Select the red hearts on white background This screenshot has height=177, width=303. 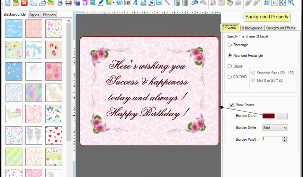coord(54,135)
